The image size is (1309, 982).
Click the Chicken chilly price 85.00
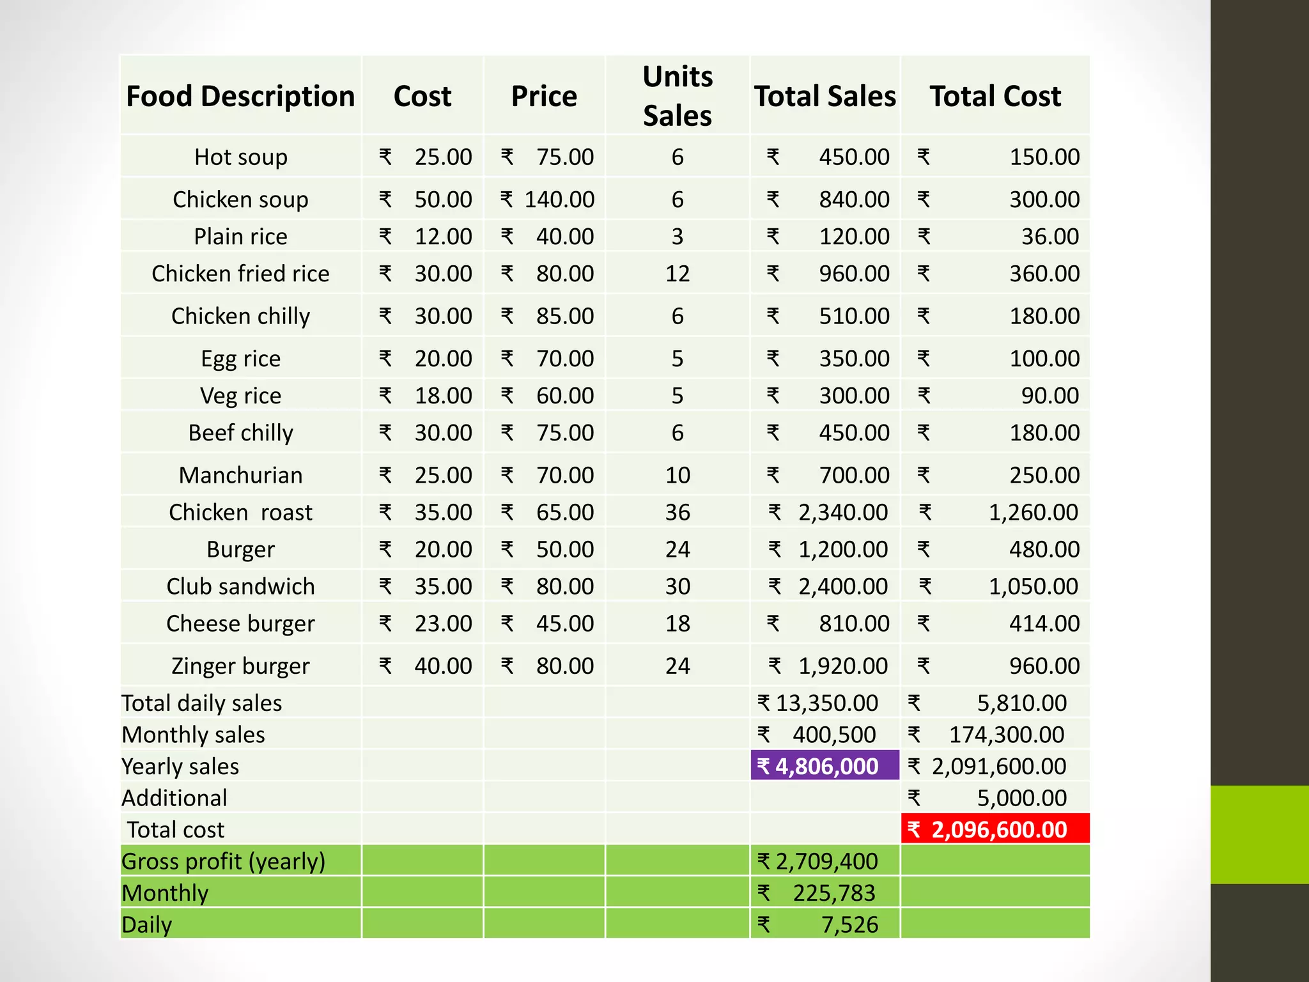(x=565, y=316)
